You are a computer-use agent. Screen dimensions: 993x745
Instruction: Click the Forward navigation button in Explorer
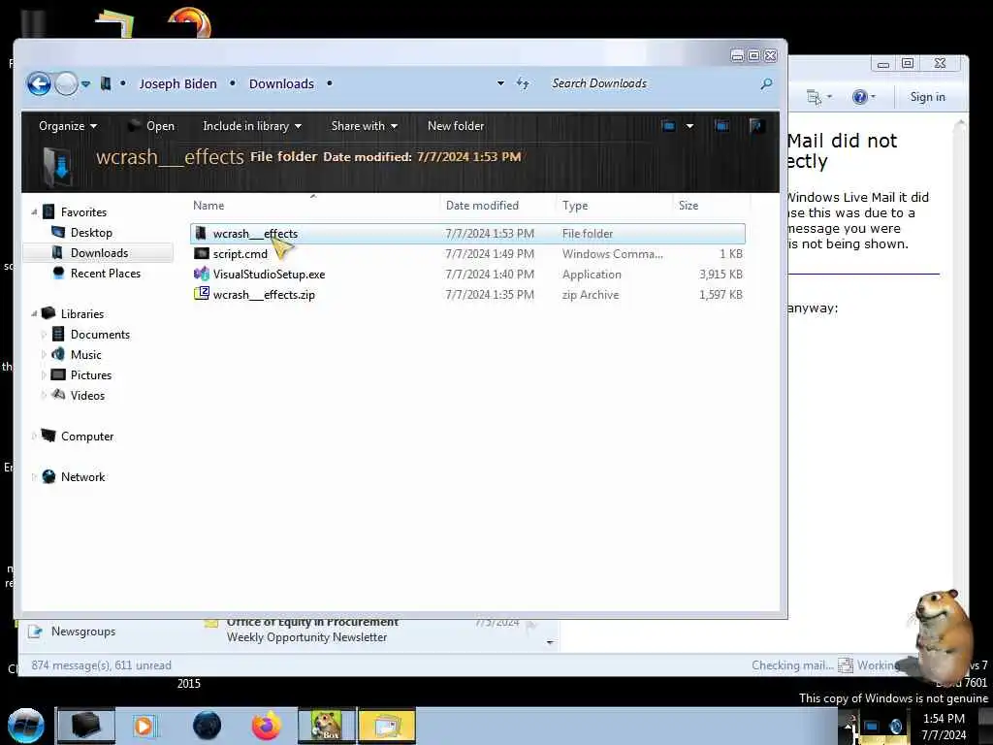coord(66,83)
